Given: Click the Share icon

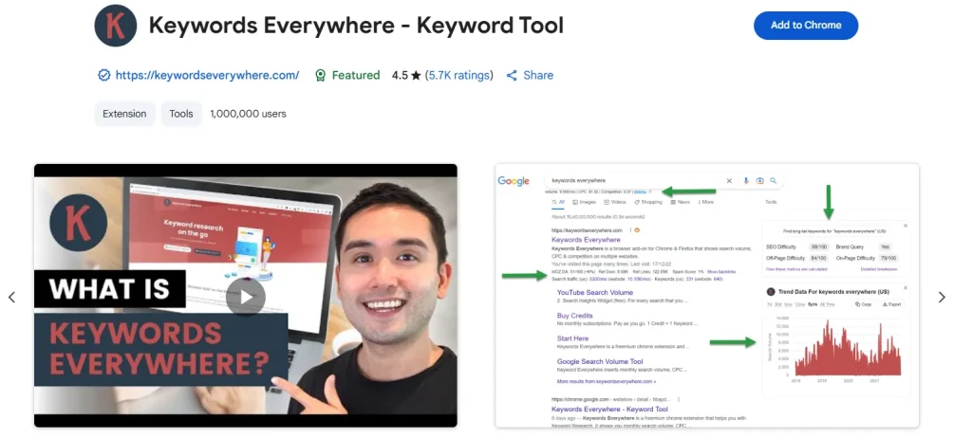Looking at the screenshot, I should click(513, 76).
